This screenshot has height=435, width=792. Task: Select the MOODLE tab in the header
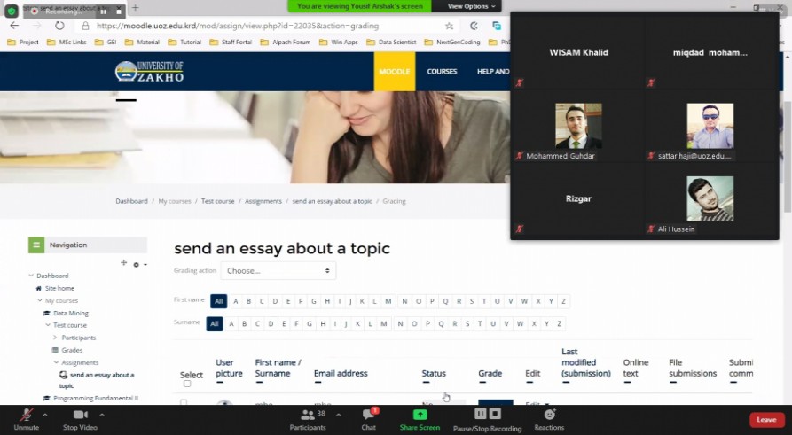[395, 71]
